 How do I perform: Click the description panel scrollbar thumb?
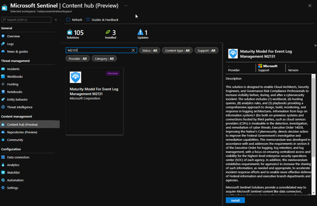click(314, 117)
